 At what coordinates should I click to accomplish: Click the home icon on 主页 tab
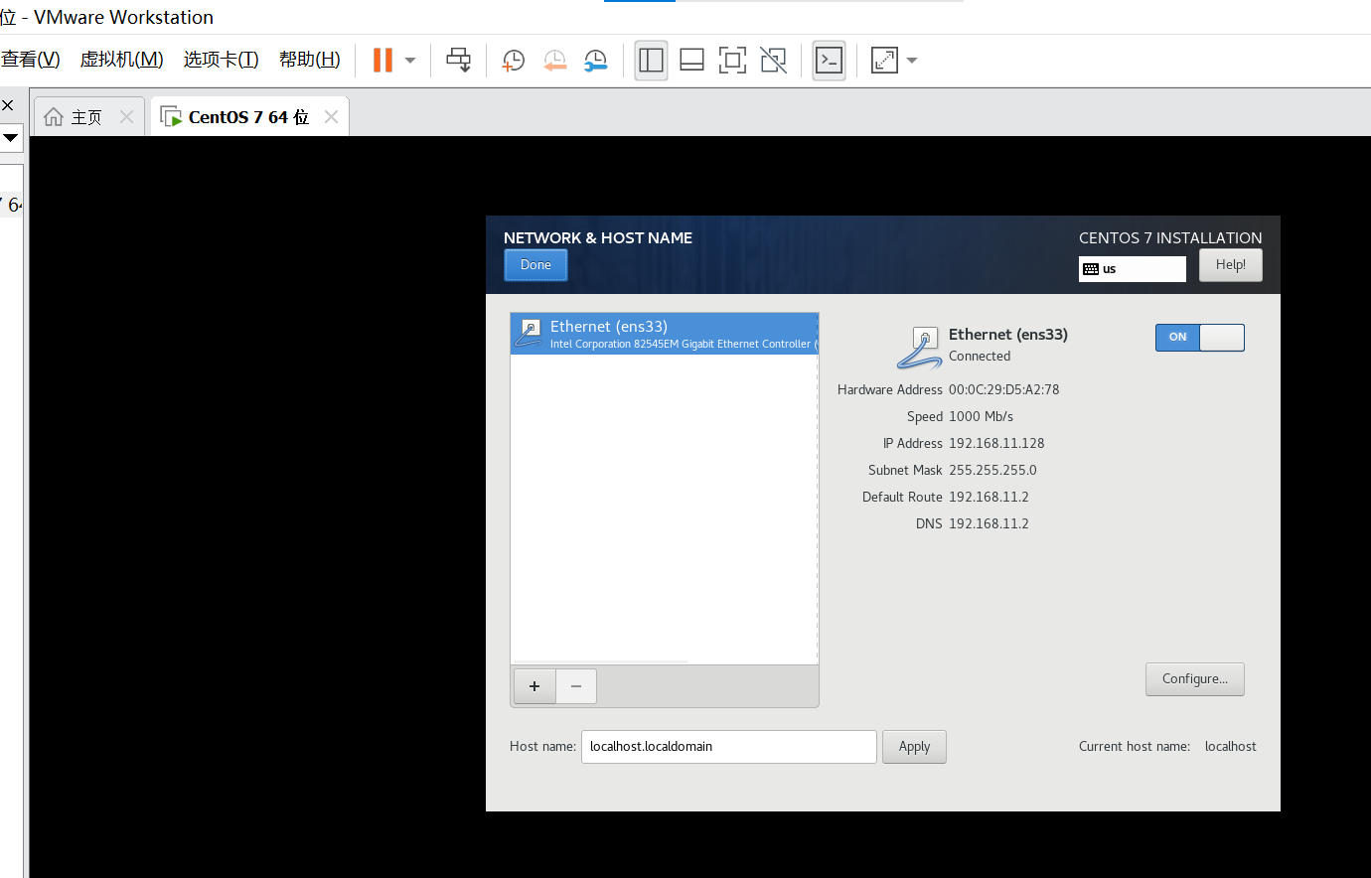pos(54,117)
